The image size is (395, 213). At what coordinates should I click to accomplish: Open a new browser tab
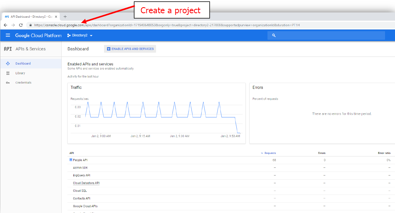tap(65, 17)
